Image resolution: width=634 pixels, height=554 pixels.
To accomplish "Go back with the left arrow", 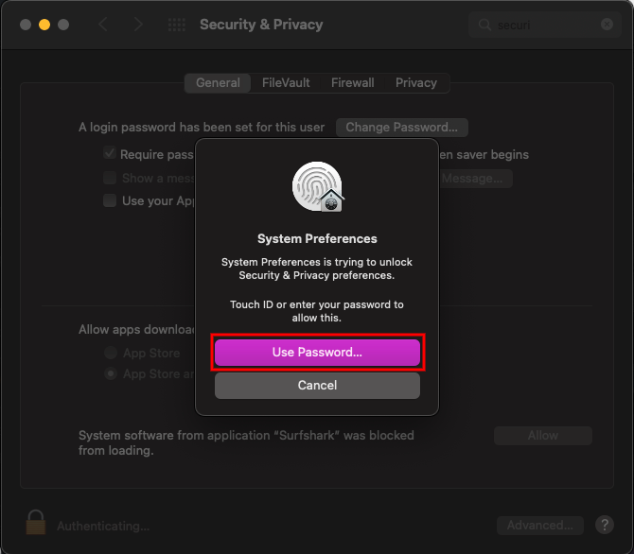I will coord(103,25).
